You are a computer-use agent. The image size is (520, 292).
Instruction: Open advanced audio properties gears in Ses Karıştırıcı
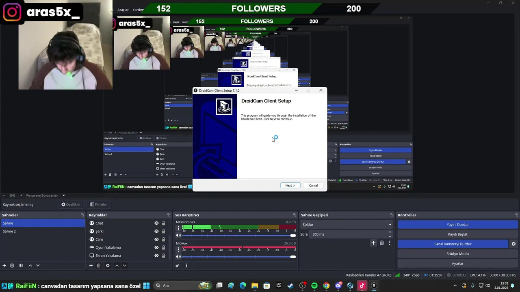178,266
